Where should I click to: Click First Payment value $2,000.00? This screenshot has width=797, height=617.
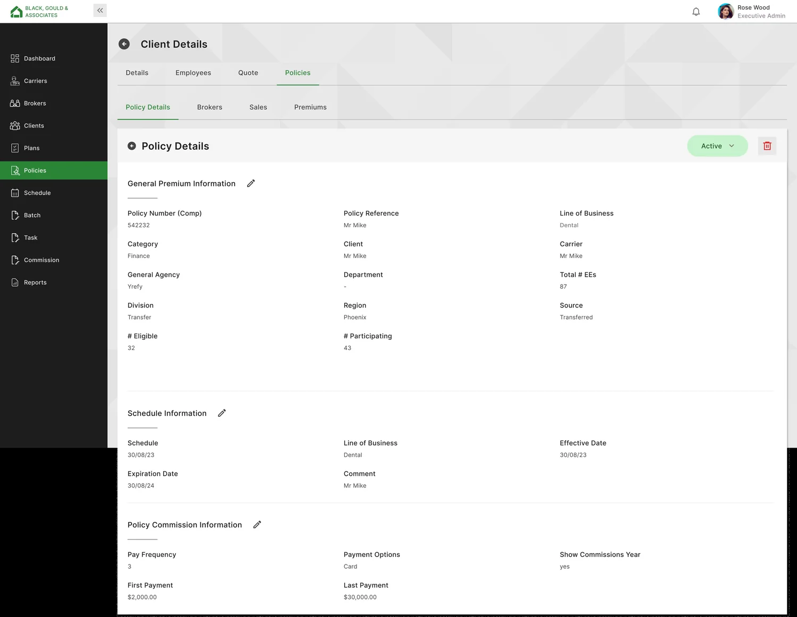[142, 597]
